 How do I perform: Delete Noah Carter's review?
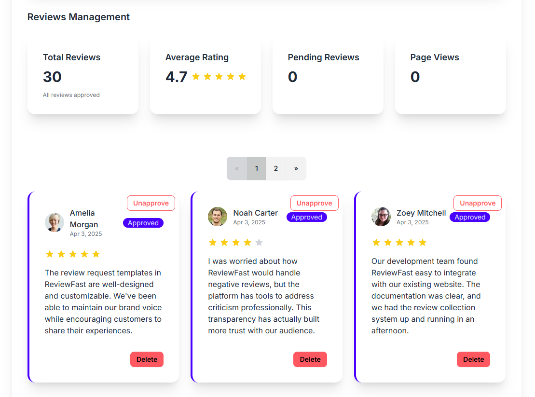[310, 359]
